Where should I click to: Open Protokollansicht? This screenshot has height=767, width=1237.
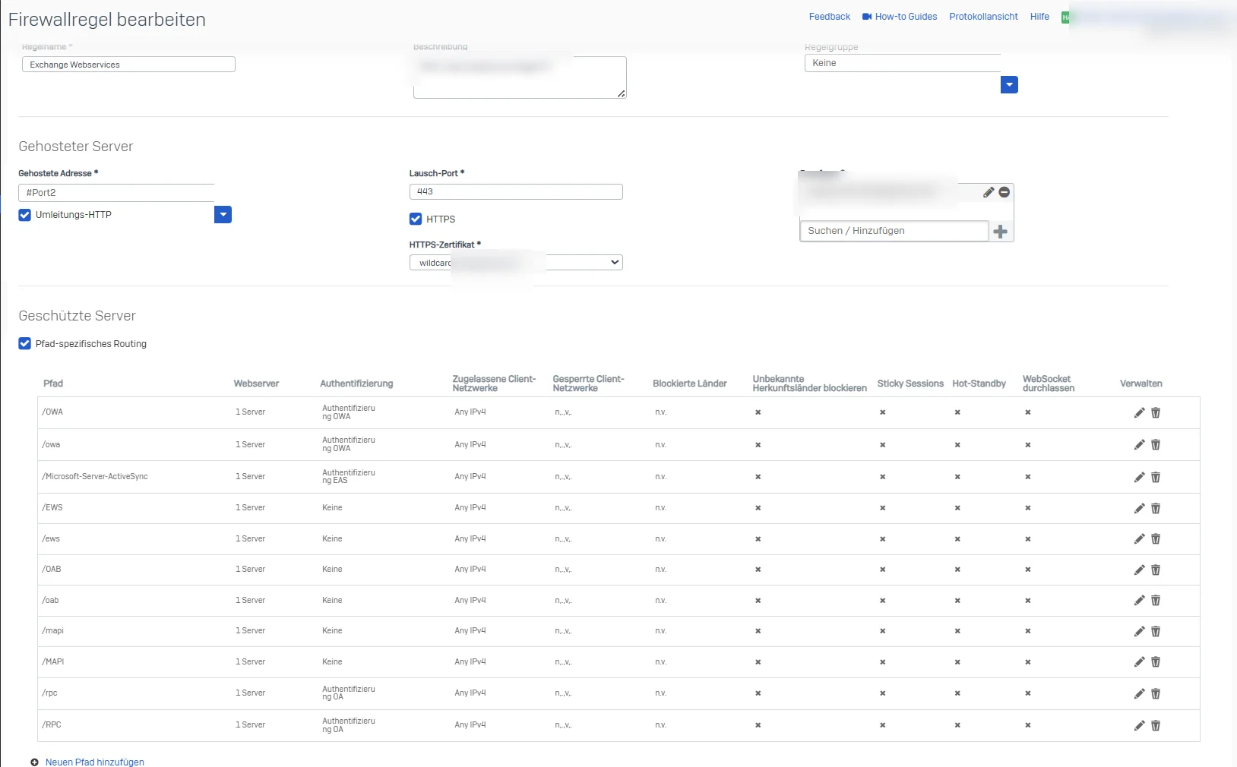[983, 17]
